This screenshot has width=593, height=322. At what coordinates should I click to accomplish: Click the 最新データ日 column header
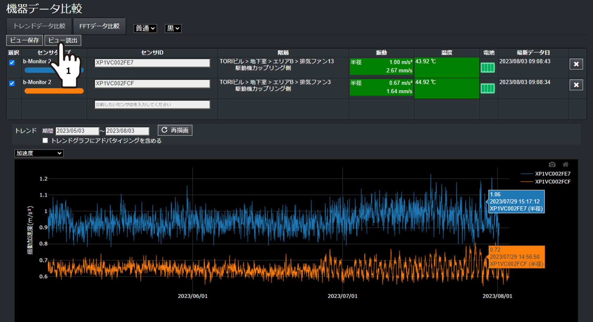pos(533,53)
